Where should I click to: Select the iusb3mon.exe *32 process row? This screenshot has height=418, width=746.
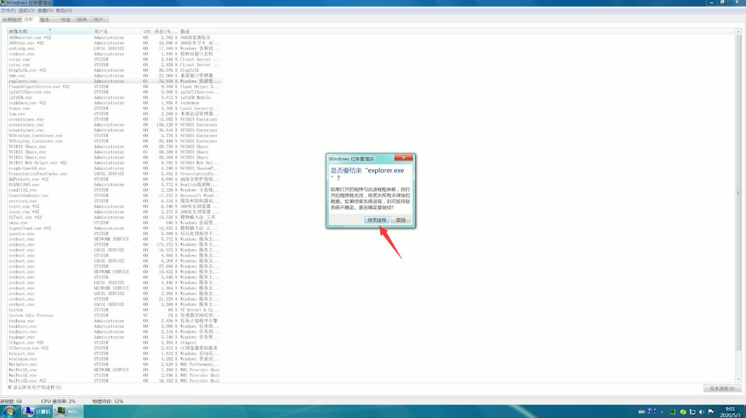[x=115, y=103]
